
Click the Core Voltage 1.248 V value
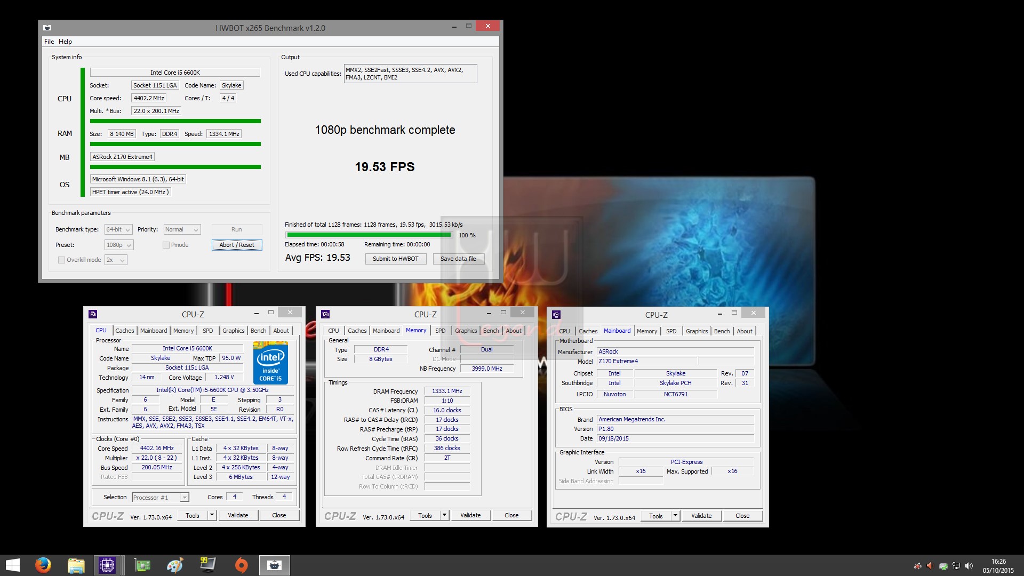click(224, 377)
